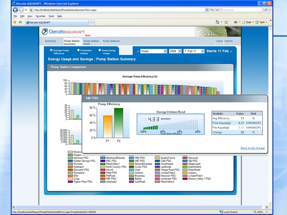Click the Pigeon Pass PSG color swatch

point(70,182)
